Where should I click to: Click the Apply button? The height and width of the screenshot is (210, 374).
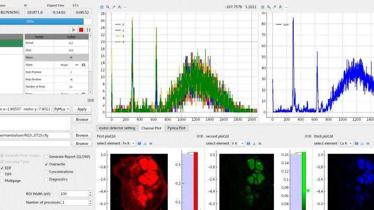(x=82, y=109)
